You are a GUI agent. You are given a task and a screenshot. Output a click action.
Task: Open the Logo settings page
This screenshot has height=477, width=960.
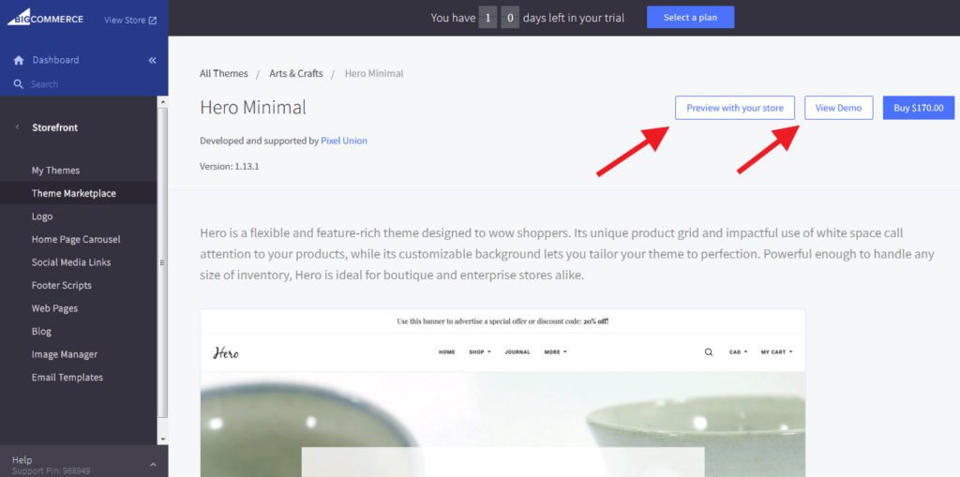click(x=42, y=216)
